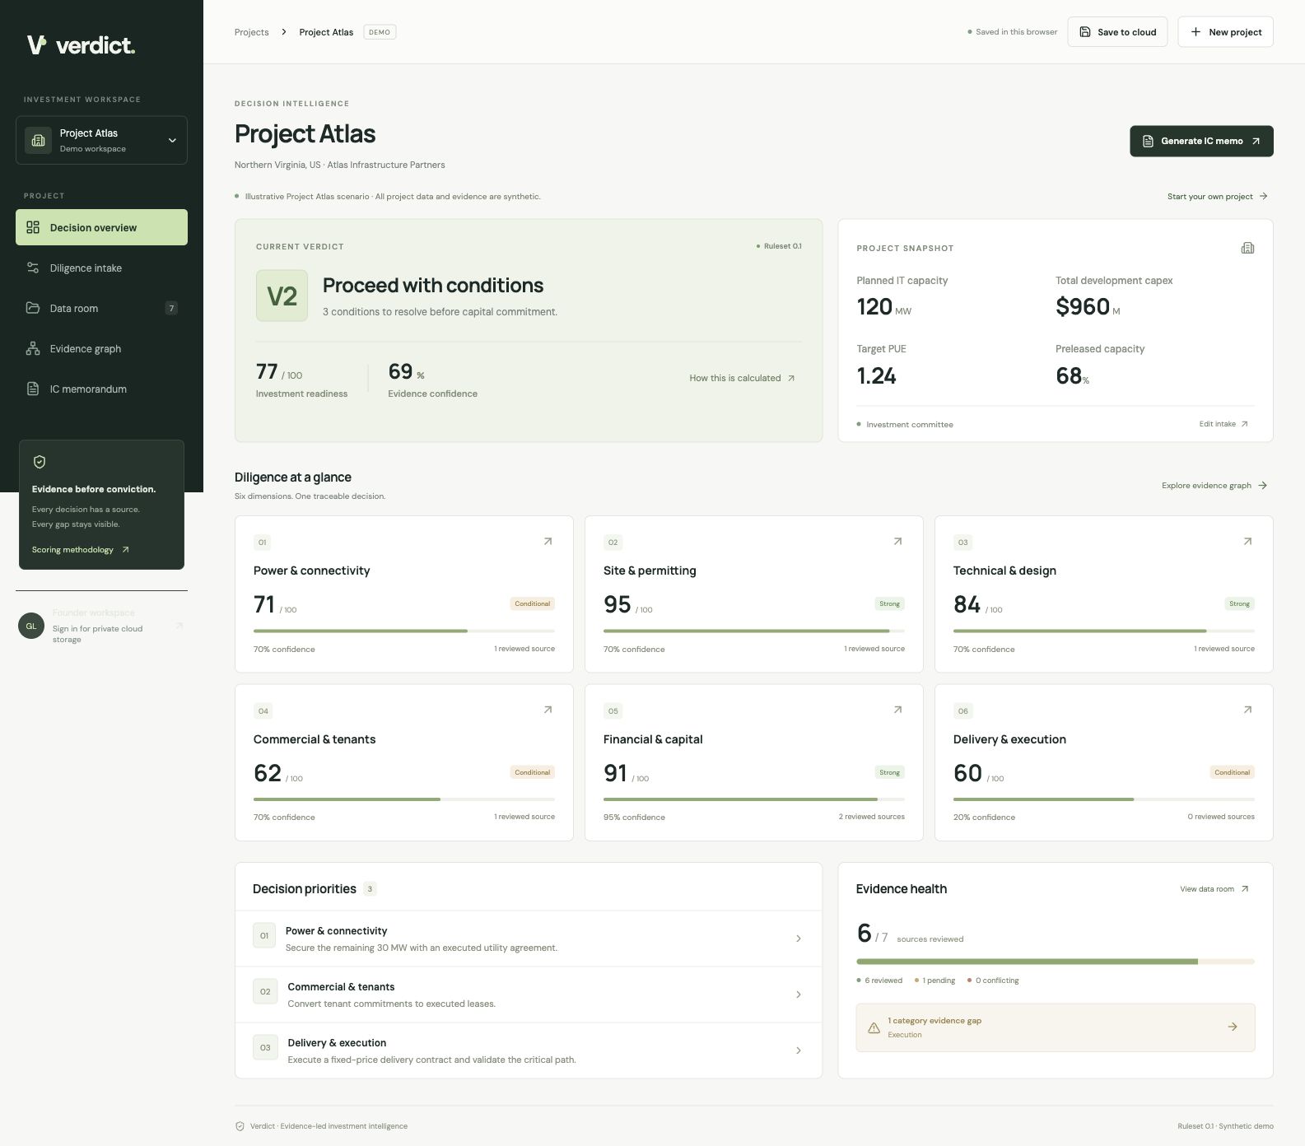Click the Ruleset 0.1 indicator in verdict card
1305x1146 pixels.
[x=779, y=246]
